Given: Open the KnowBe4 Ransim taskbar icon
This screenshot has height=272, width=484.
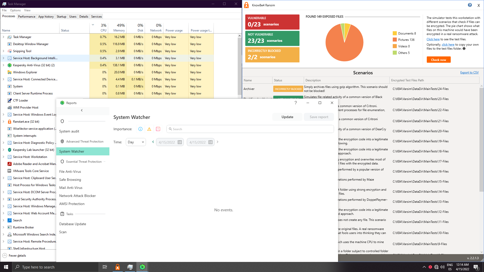Looking at the screenshot, I should 117,267.
